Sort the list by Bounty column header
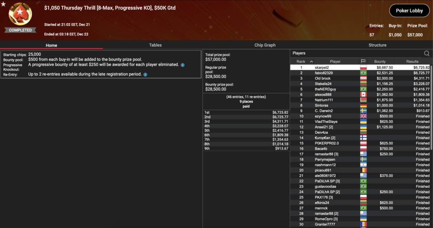Screen dimensions: 433x228 point(380,62)
